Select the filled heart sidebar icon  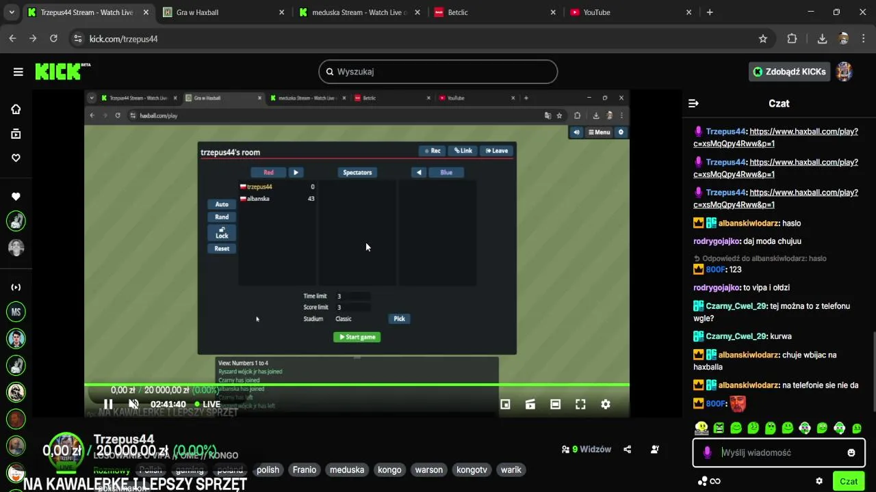point(16,197)
